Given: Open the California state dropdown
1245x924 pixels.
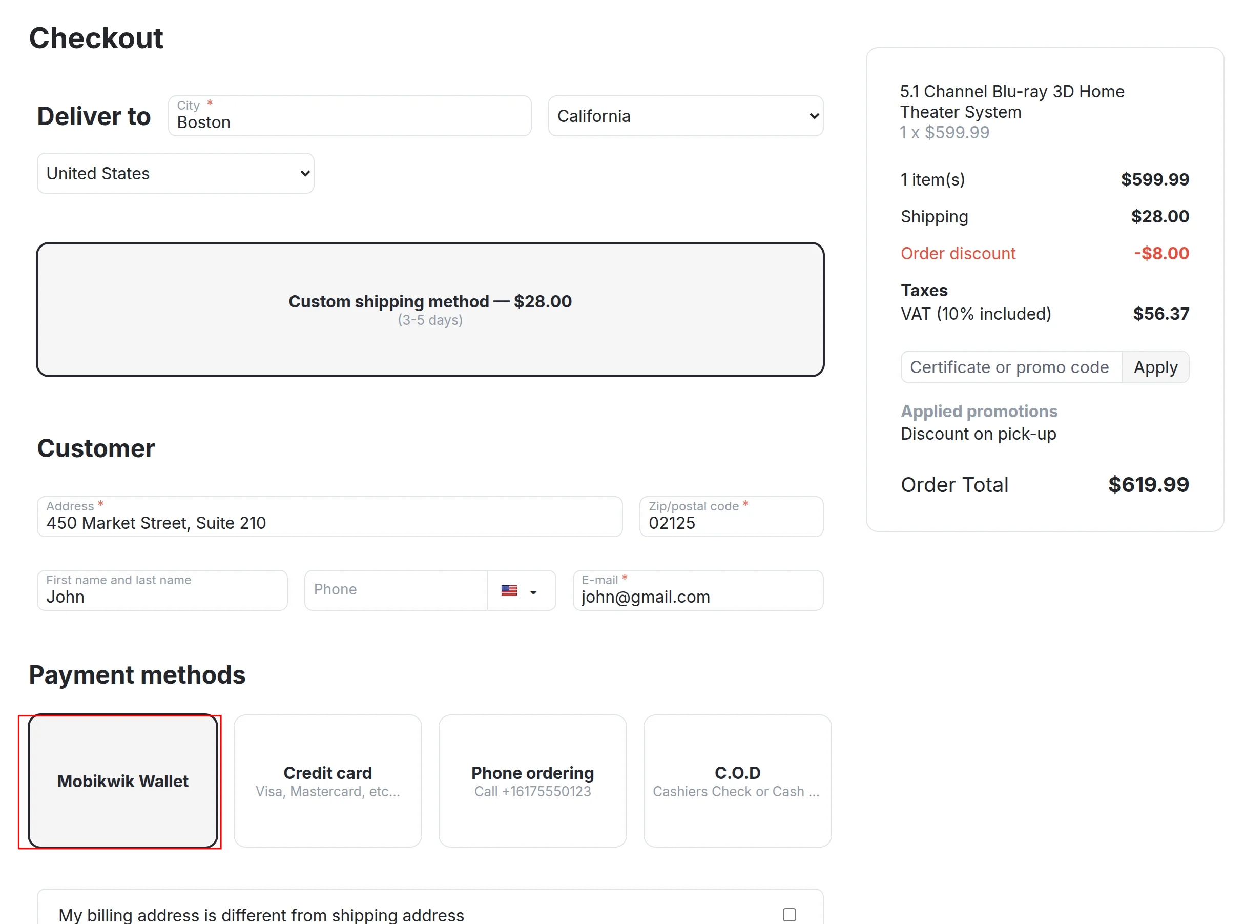Looking at the screenshot, I should click(686, 116).
